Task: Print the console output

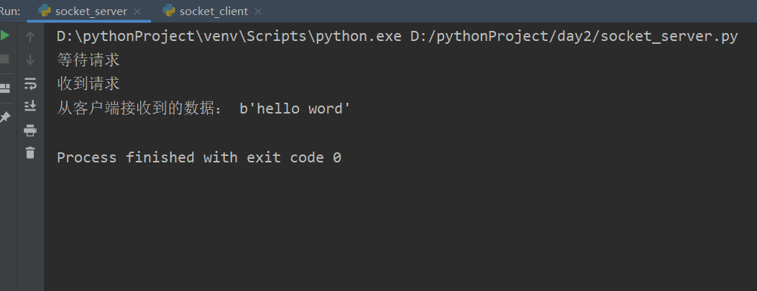Action: (30, 130)
